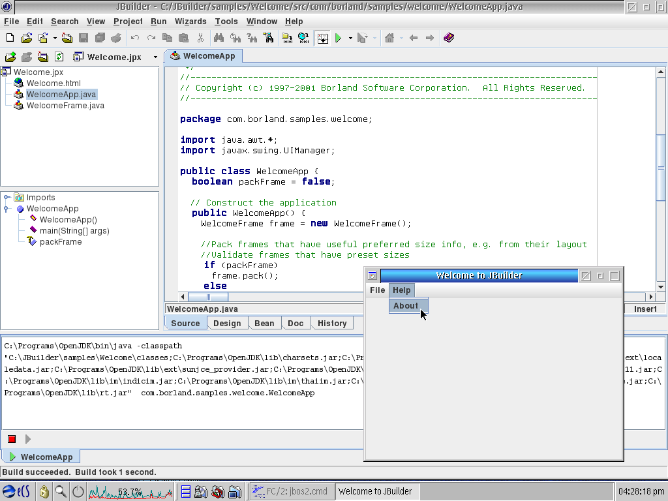Open the Run menu in the menu bar

coord(158,21)
